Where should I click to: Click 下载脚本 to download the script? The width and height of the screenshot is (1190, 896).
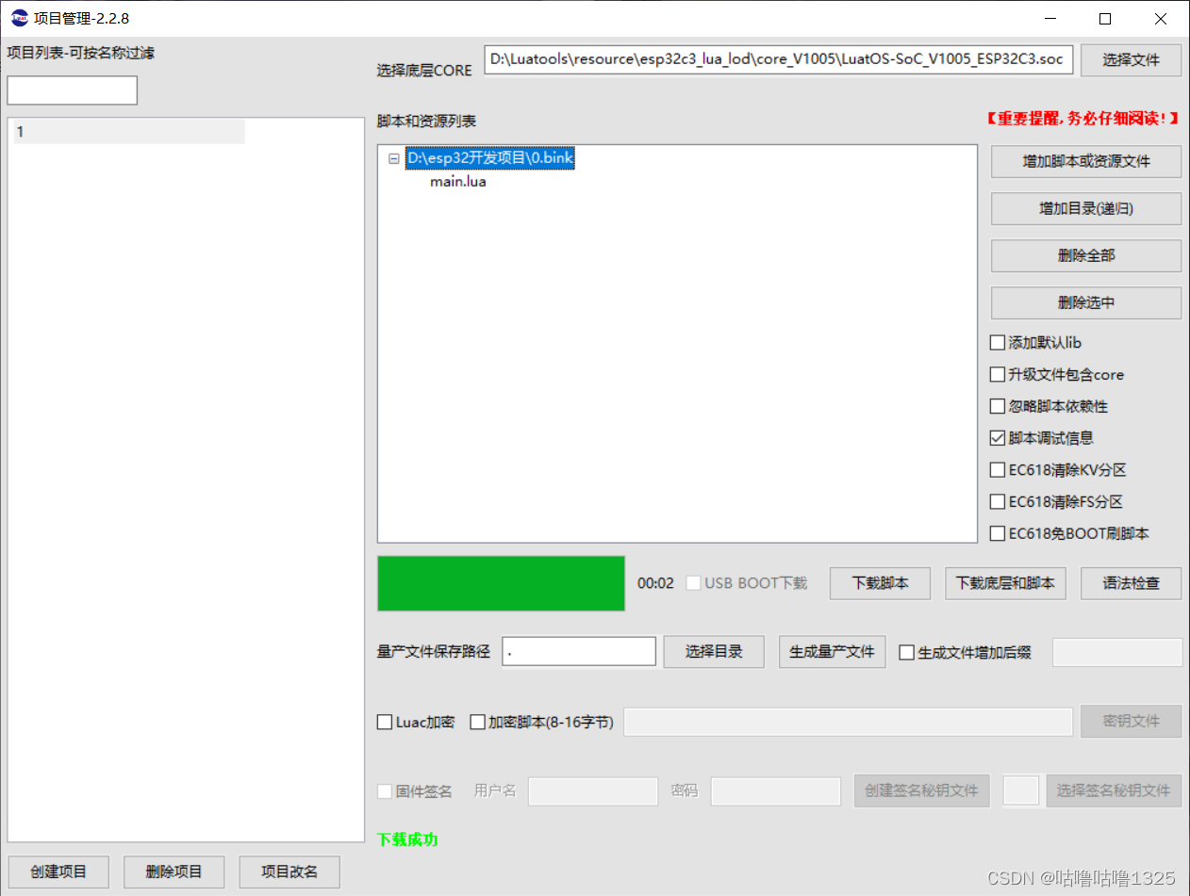pyautogui.click(x=880, y=582)
